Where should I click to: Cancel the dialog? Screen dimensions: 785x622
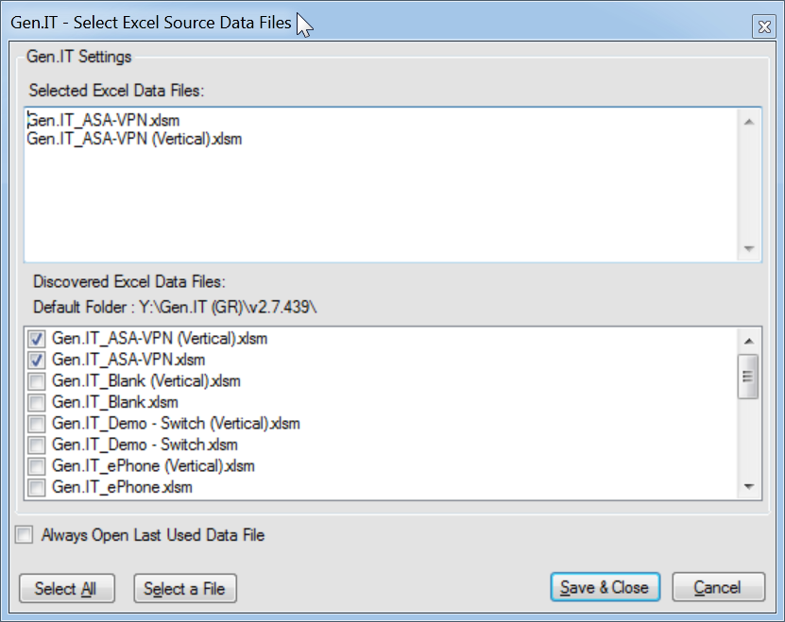click(x=717, y=587)
